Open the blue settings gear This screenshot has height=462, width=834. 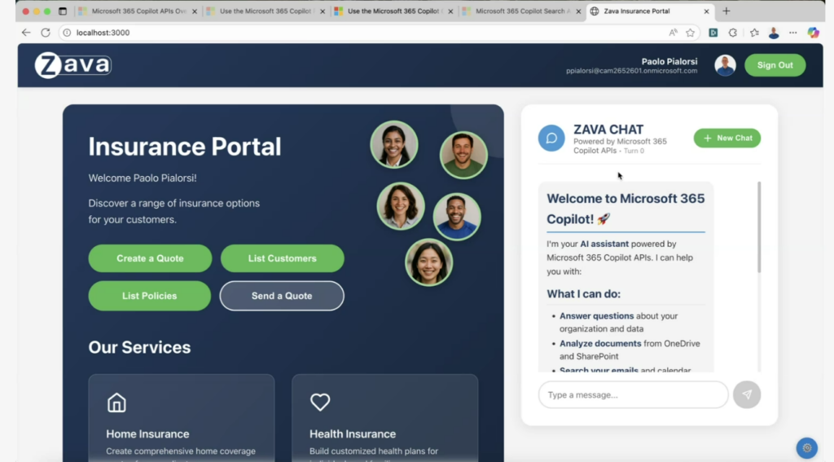coord(807,447)
